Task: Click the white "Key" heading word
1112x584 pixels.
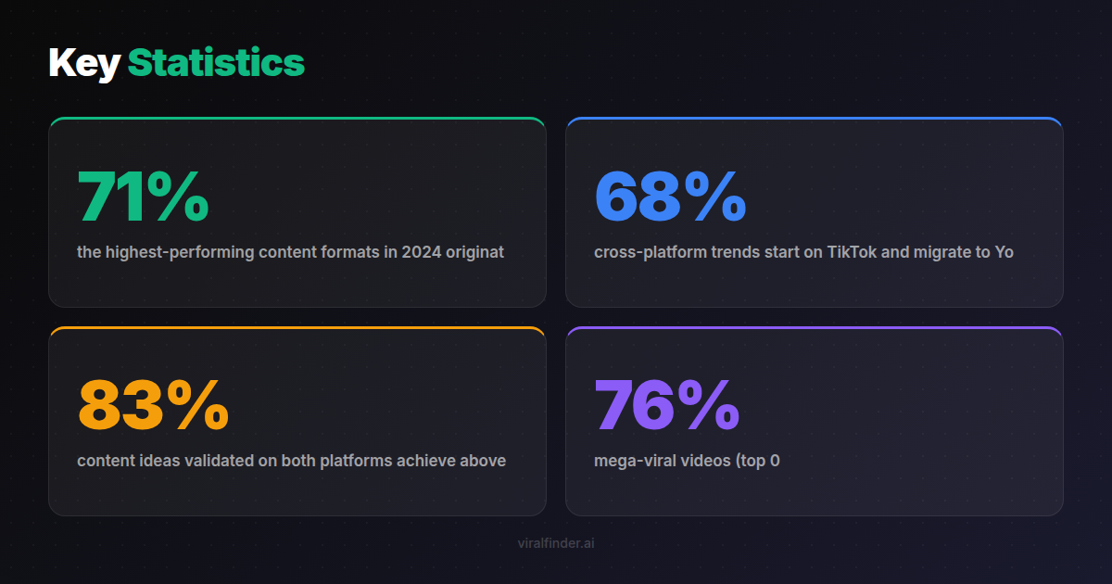Action: pyautogui.click(x=84, y=63)
